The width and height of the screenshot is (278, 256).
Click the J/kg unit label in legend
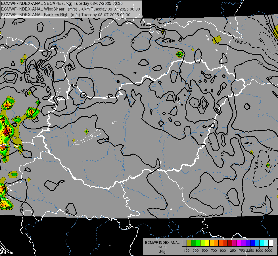click(162, 252)
